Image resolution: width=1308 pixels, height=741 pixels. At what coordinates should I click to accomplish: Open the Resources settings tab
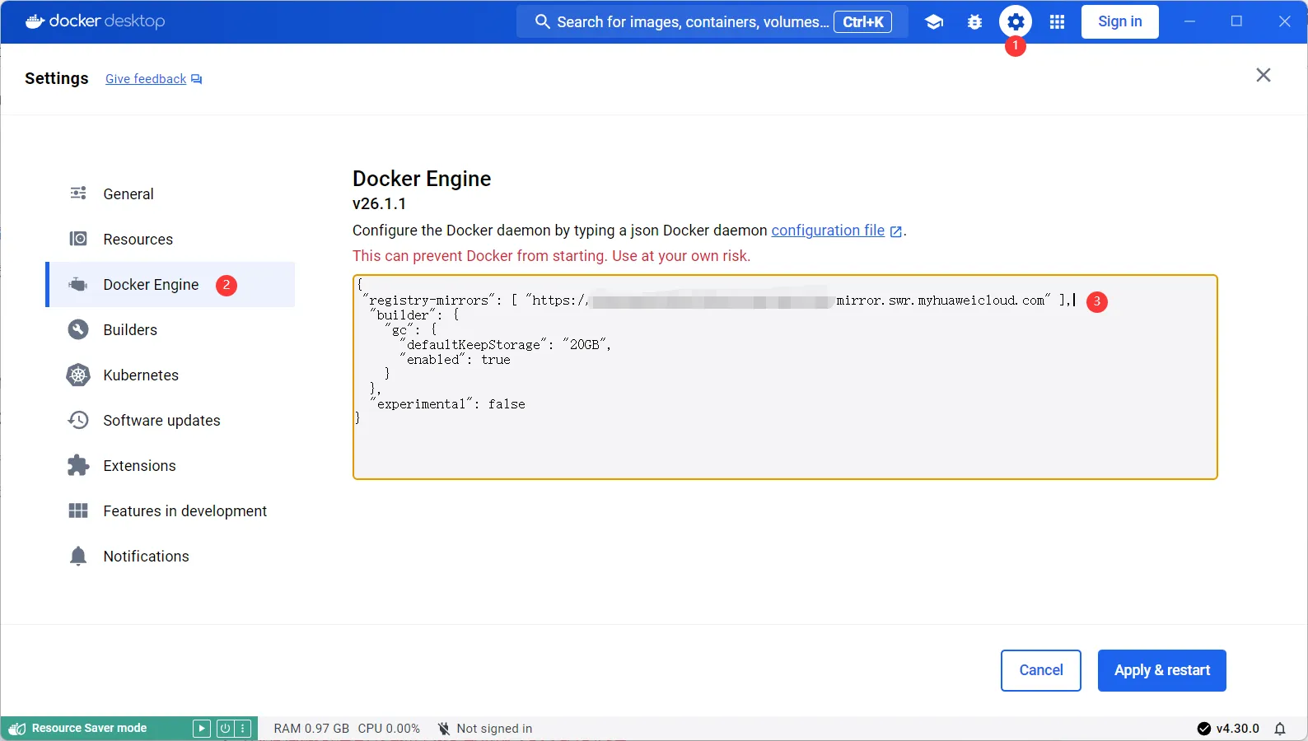click(171, 239)
